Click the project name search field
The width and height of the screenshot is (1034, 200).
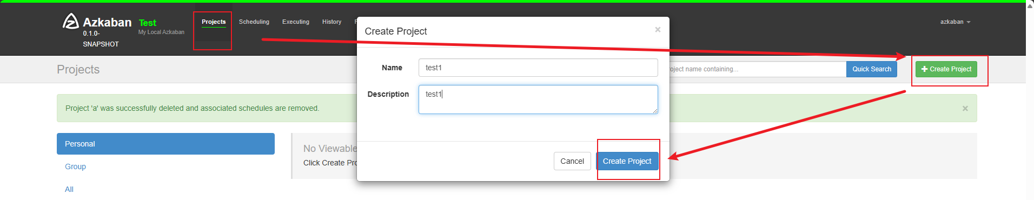tap(758, 69)
